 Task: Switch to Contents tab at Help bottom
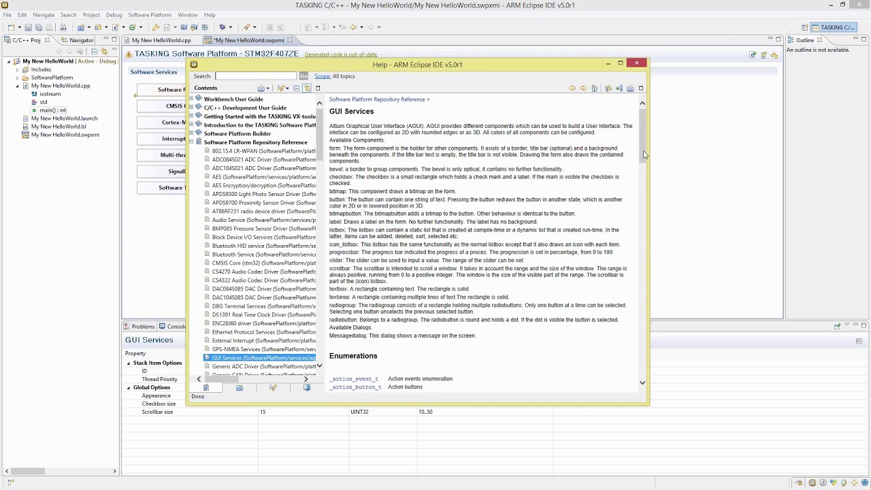[x=206, y=388]
